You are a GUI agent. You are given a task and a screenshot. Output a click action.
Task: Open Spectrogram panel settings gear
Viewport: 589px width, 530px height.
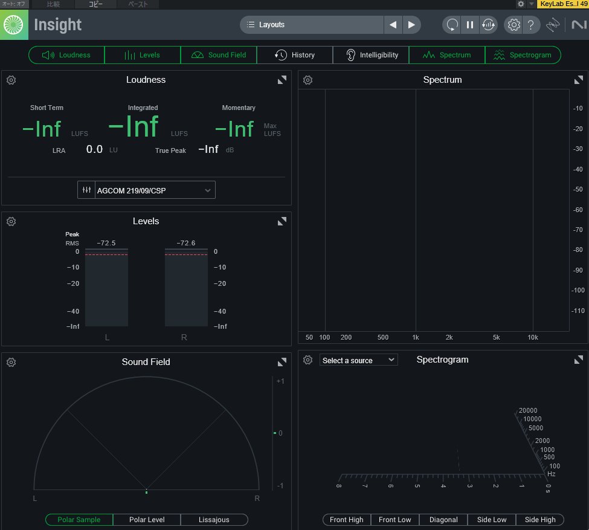click(x=307, y=360)
